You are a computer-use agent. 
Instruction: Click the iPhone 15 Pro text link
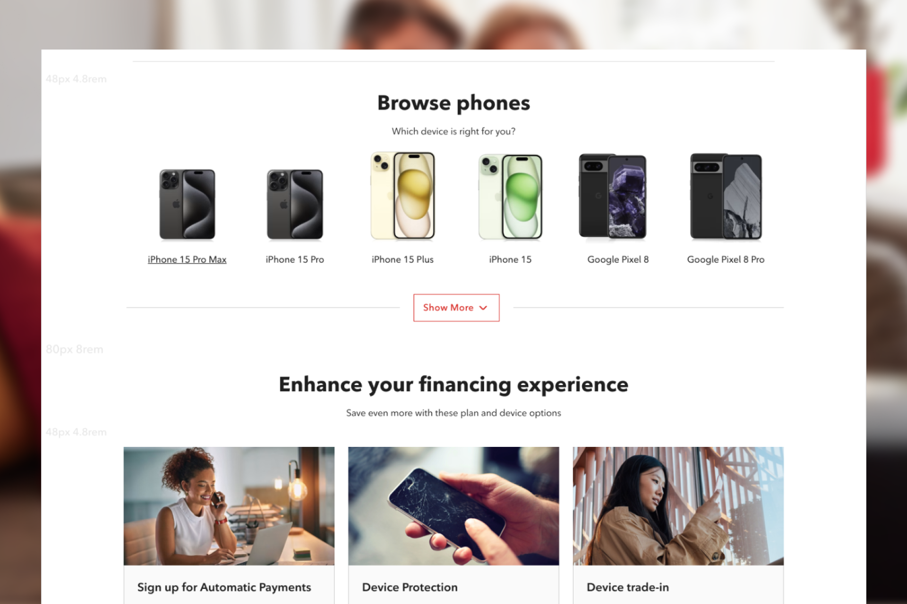pyautogui.click(x=295, y=260)
